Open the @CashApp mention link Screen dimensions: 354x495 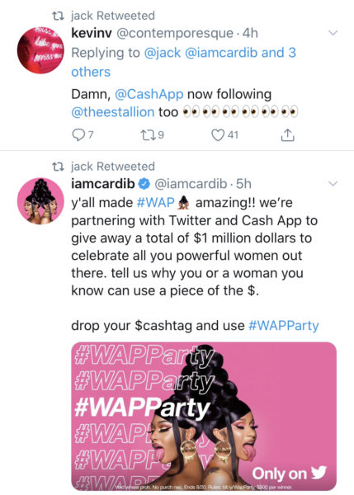[149, 94]
